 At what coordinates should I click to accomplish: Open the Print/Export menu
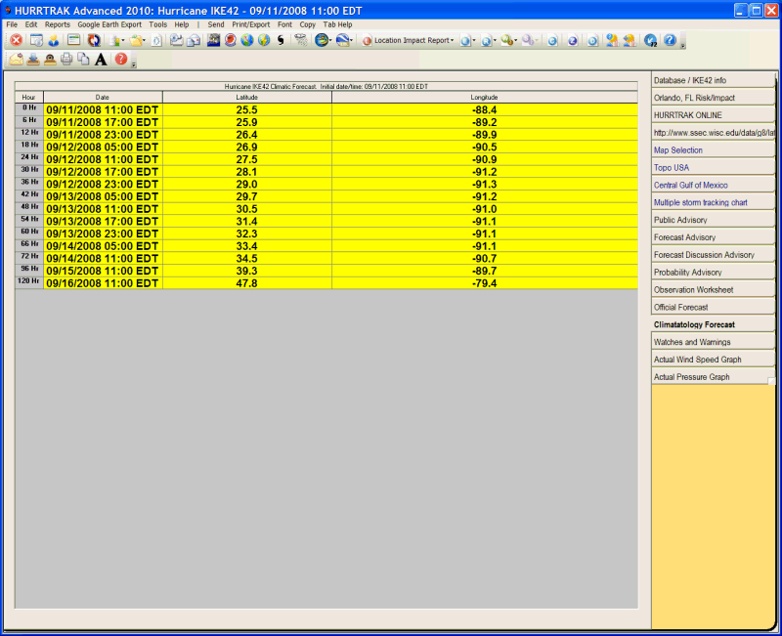(x=251, y=23)
